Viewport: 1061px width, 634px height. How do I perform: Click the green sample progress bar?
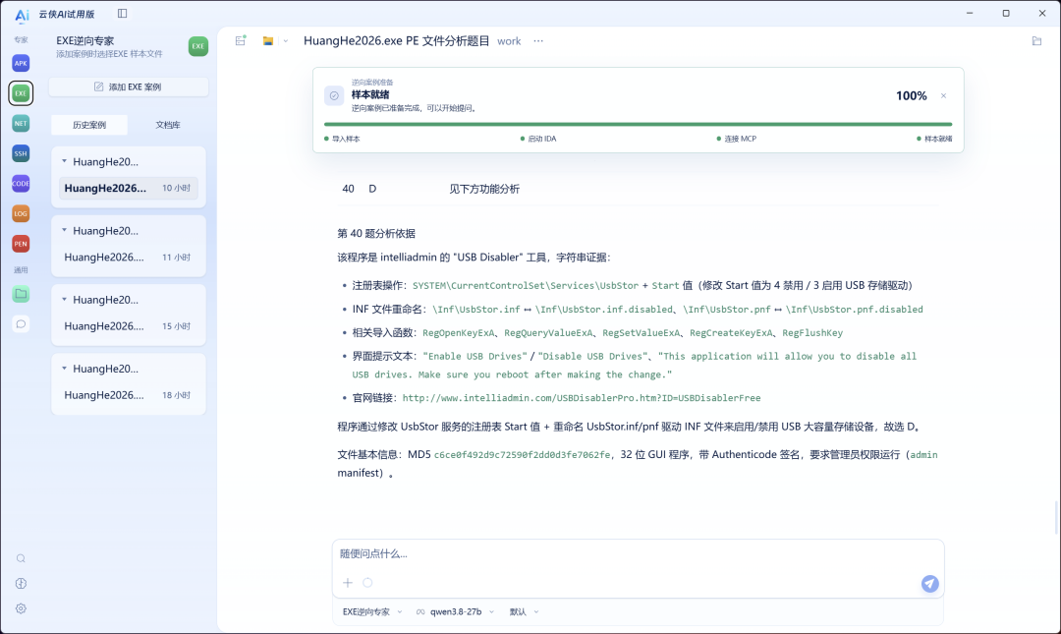coord(639,125)
